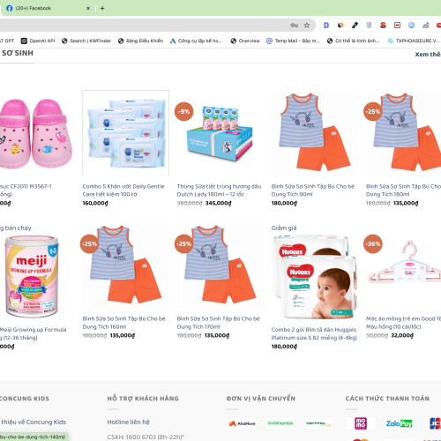Open the Dung Tích 170ml outfit image
Image resolution: width=441 pixels, height=441 pixels.
tap(220, 265)
